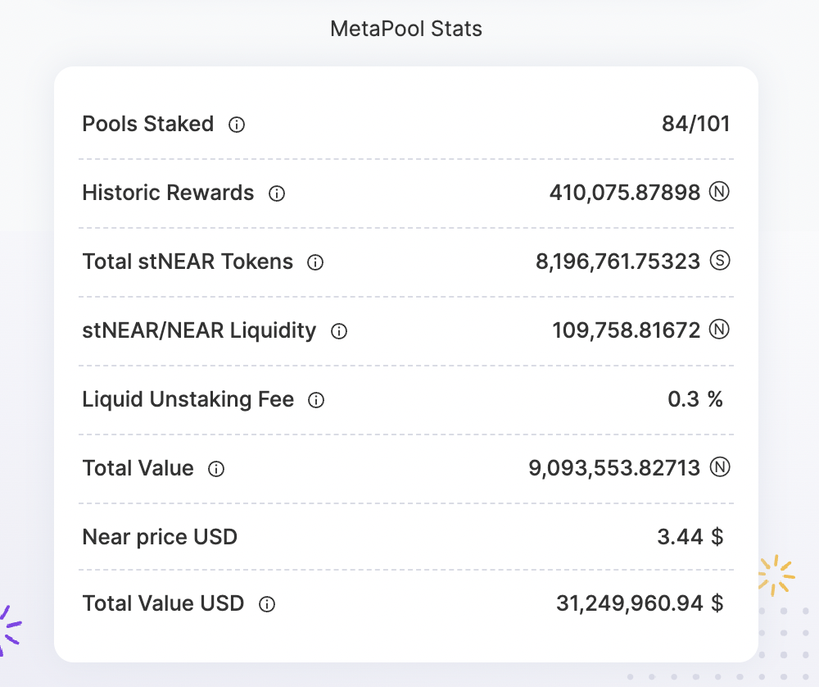The width and height of the screenshot is (819, 687).
Task: Click the 0.3 % fee value
Action: [x=695, y=399]
